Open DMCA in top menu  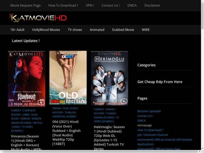coord(132,5)
